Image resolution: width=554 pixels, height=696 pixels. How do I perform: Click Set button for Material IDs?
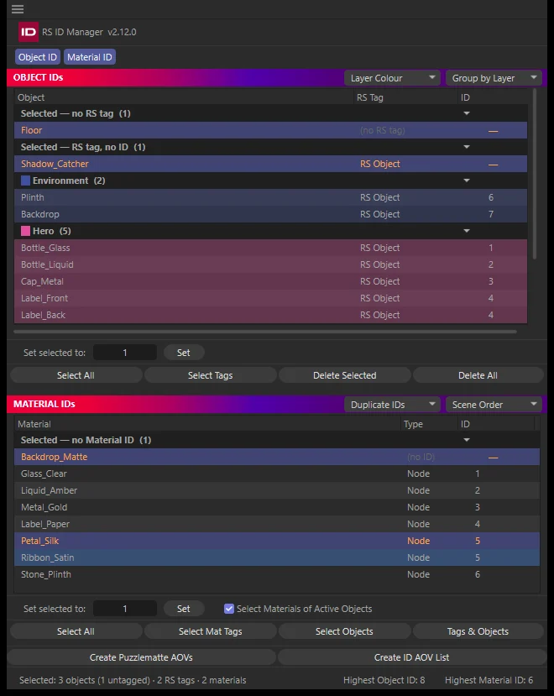click(184, 609)
